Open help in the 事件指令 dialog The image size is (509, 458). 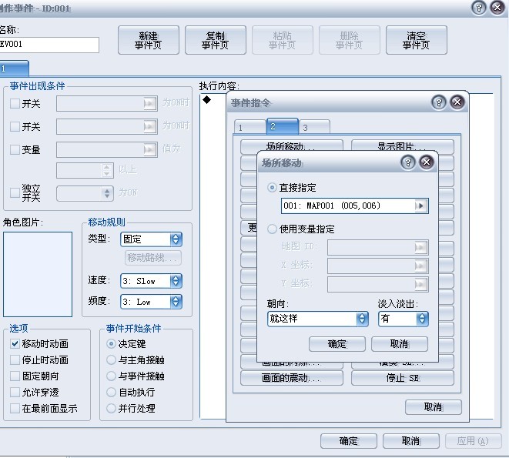coord(439,102)
